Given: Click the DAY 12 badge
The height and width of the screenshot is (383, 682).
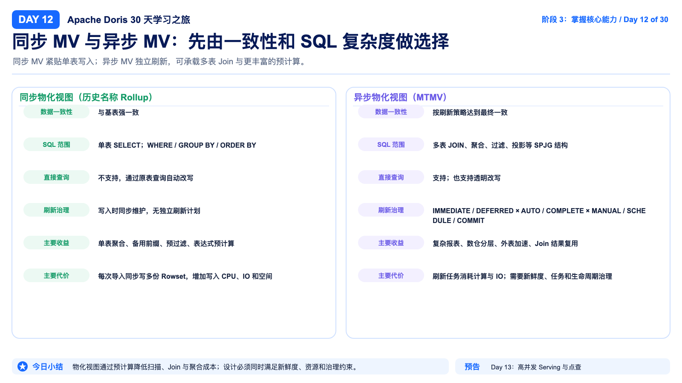Looking at the screenshot, I should point(36,20).
